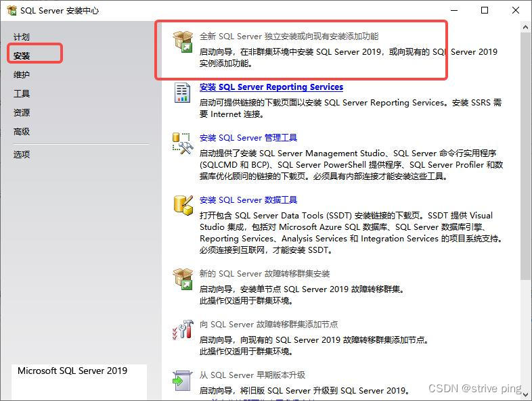Screen dimensions: 532x401
Task: Click the add node to cluster tools icon
Action: point(183,329)
